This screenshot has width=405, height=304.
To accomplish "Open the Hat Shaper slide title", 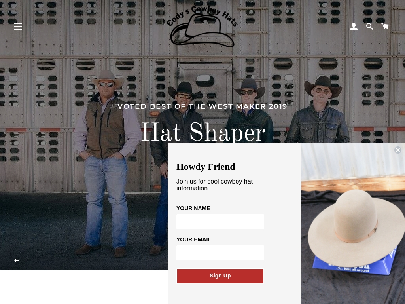I will click(203, 132).
